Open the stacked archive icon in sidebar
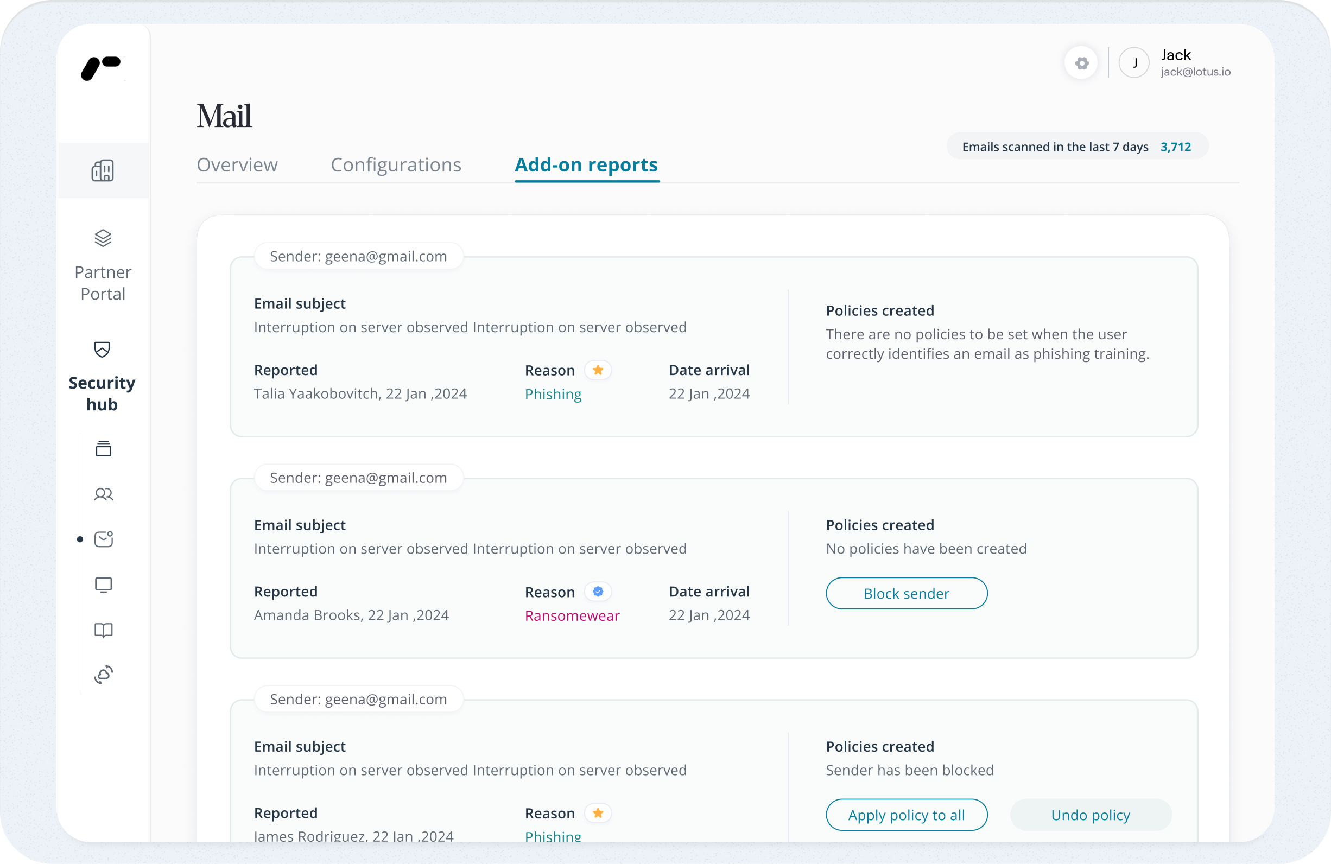Viewport: 1331px width, 864px height. click(x=104, y=449)
